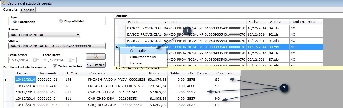Select row marker arrow of detail grid
The width and height of the screenshot is (343, 108).
tap(6, 80)
